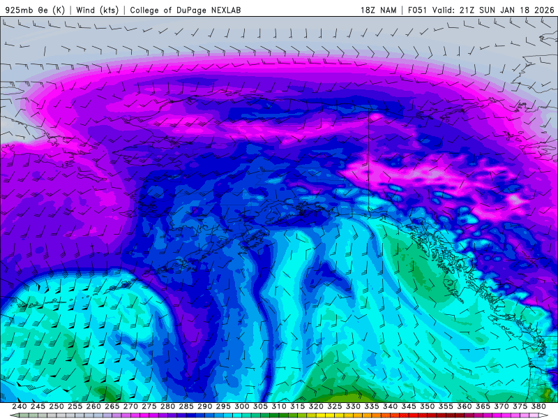This screenshot has height=419, width=558.
Task: Click the 250 value on the legend
Action: click(56, 406)
